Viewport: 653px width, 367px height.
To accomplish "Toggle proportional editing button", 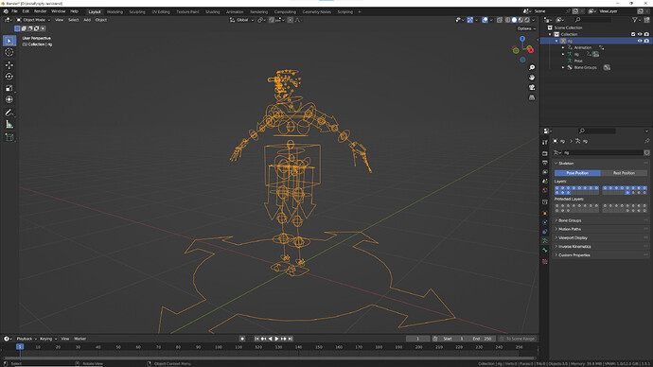I will point(291,20).
